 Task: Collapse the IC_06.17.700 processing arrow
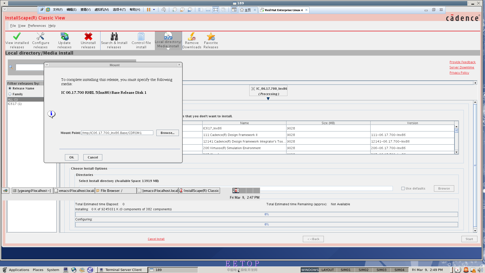click(x=268, y=99)
